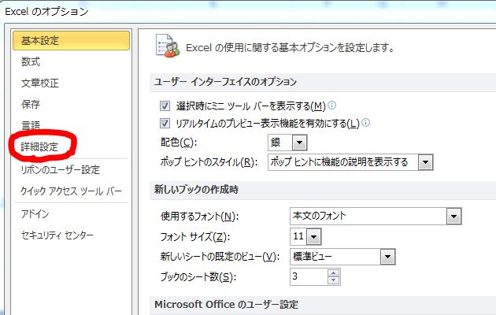Click info icon beside リアルタイムのプレビュー option
496x315 pixels.
365,122
